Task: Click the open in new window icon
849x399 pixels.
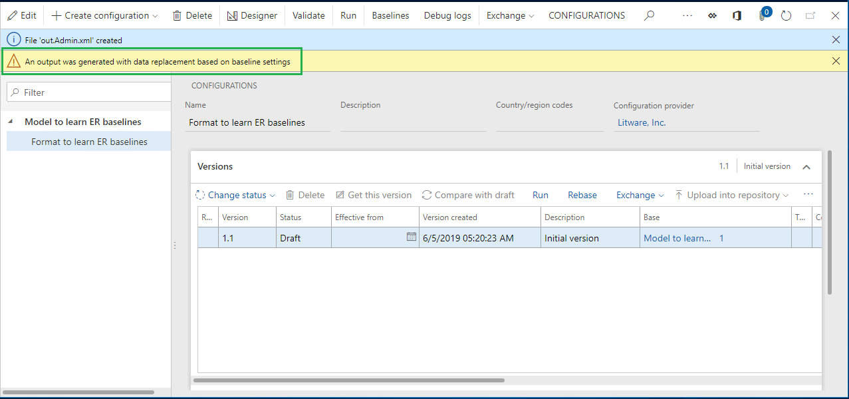Action: 810,15
